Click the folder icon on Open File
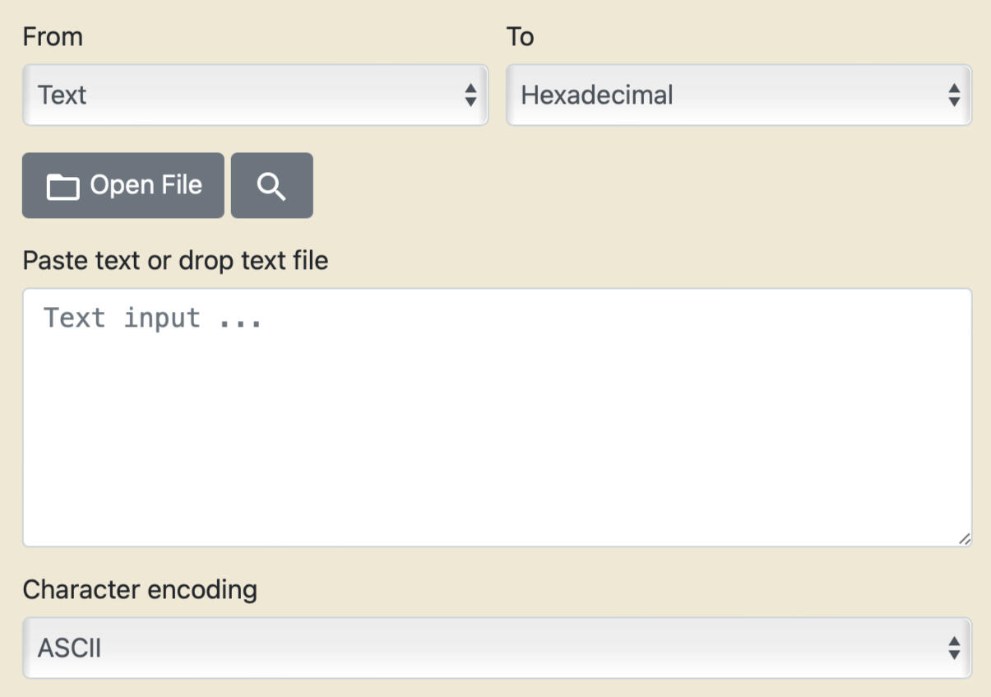The height and width of the screenshot is (697, 991). [x=63, y=187]
